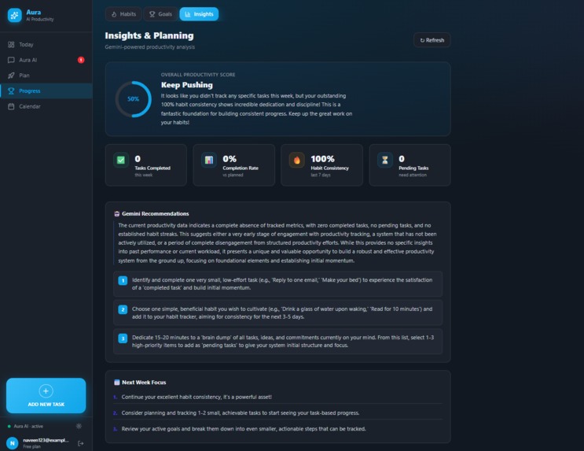This screenshot has width=584, height=451.
Task: Click the 'Choose one simple, beneficial habit' recommendation
Action: 277,313
